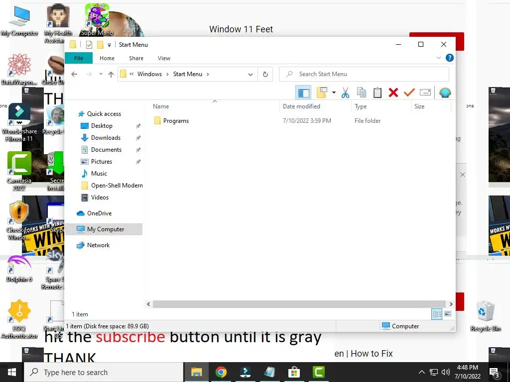This screenshot has width=510, height=382.
Task: Open the Home ribbon tab
Action: coord(107,58)
